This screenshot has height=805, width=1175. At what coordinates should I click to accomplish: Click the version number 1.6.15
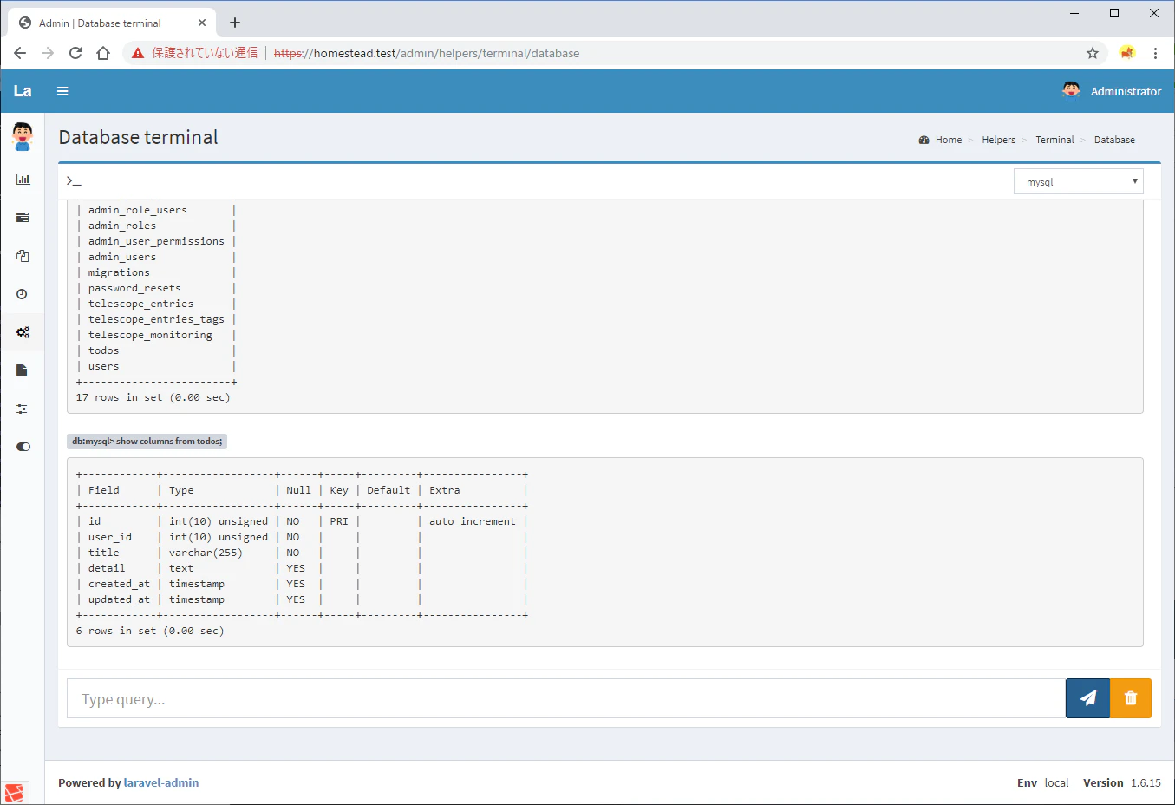point(1146,782)
